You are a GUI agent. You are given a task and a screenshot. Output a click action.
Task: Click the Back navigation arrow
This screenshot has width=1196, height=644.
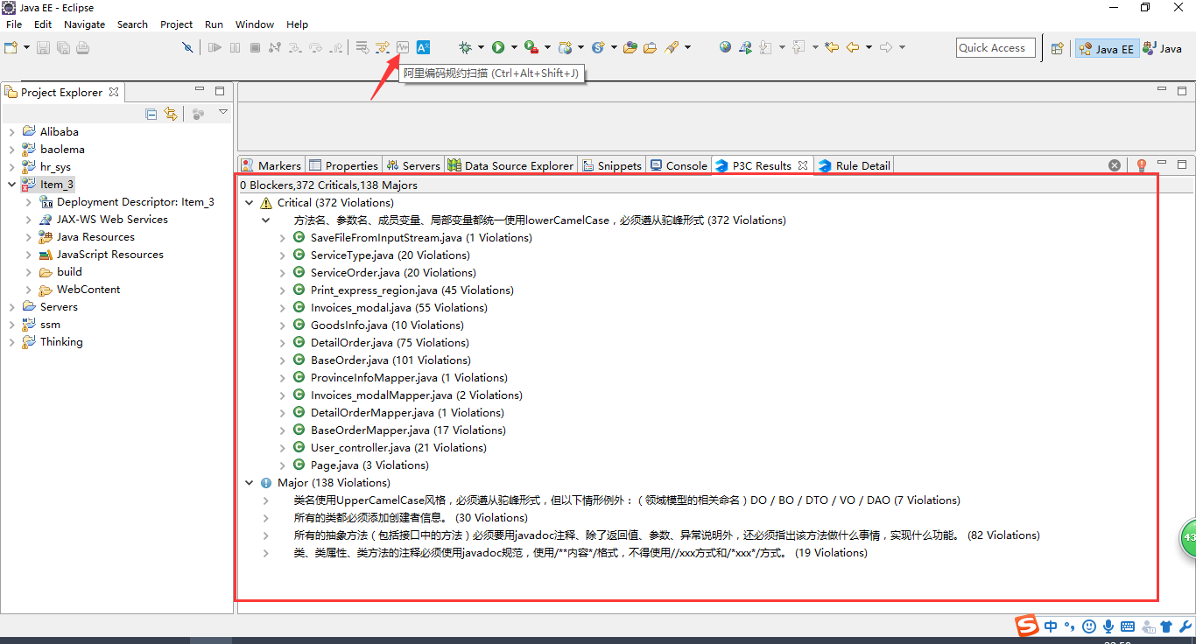(x=853, y=47)
